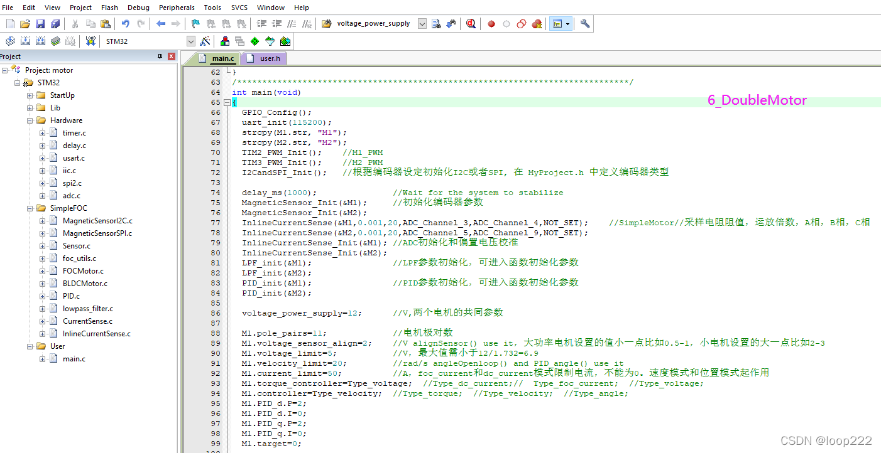Disable all breakpoints
This screenshot has width=881, height=453.
tap(522, 24)
